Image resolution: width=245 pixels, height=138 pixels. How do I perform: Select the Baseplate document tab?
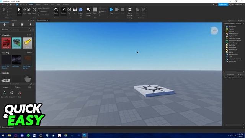click(x=42, y=21)
